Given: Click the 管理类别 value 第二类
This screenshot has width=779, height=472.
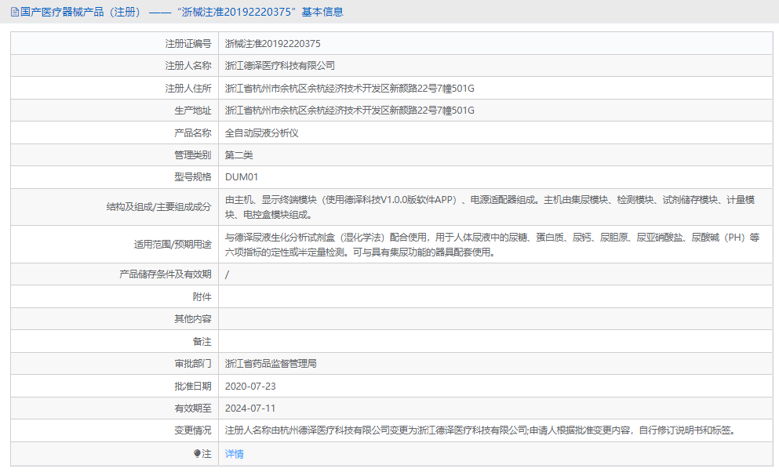Looking at the screenshot, I should tap(239, 154).
